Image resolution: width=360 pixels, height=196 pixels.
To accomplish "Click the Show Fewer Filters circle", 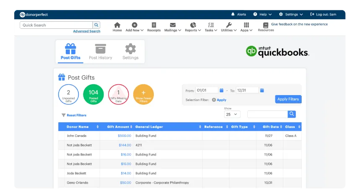I will coord(143,94).
